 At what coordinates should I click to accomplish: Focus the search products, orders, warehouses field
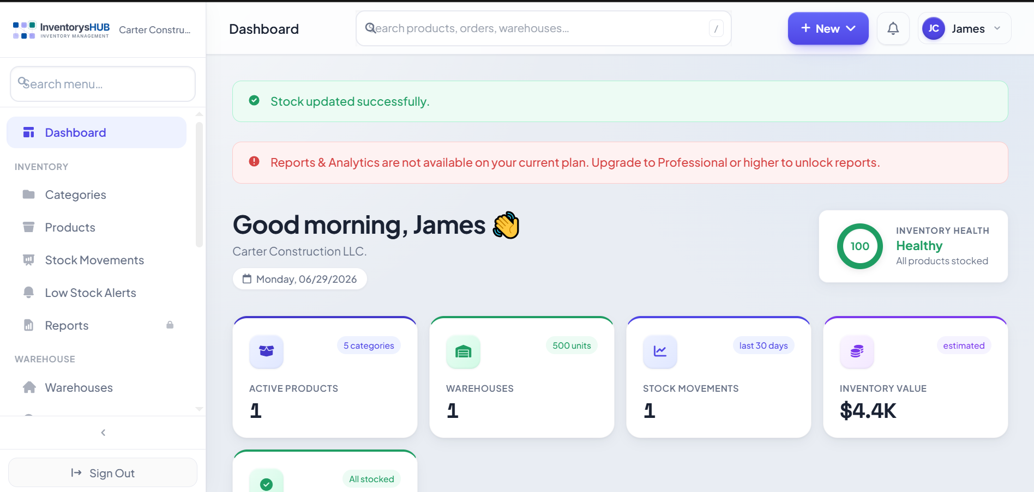(544, 28)
